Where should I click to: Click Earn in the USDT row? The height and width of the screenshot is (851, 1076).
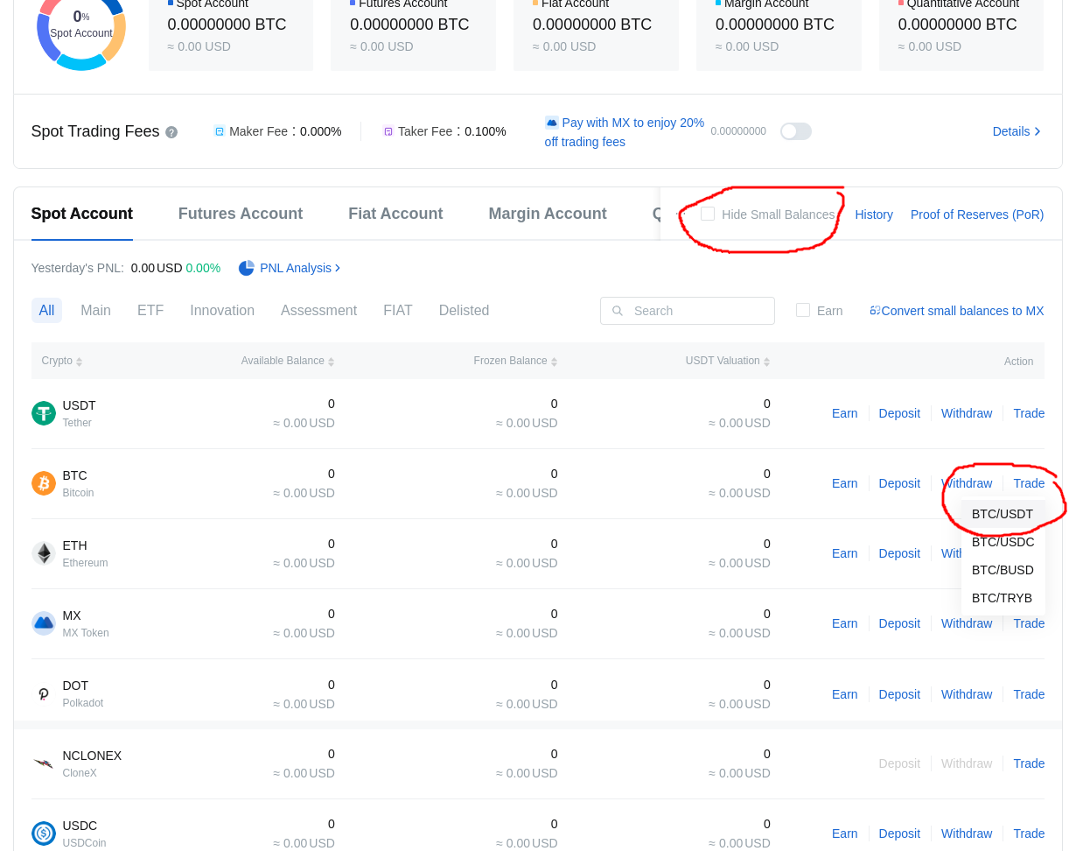[844, 413]
